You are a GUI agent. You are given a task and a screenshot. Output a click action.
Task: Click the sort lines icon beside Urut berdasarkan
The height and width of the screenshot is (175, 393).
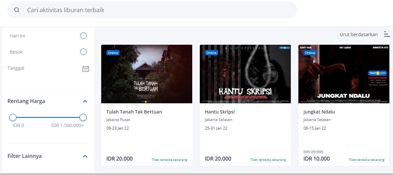point(387,35)
